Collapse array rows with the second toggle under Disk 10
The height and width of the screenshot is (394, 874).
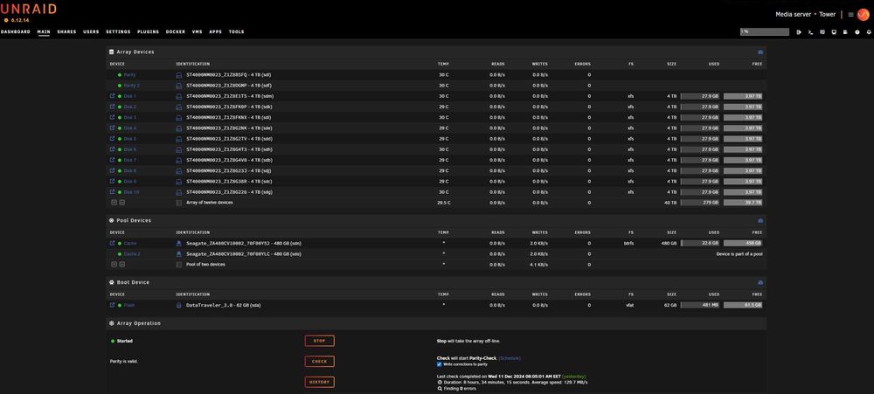[x=122, y=203]
